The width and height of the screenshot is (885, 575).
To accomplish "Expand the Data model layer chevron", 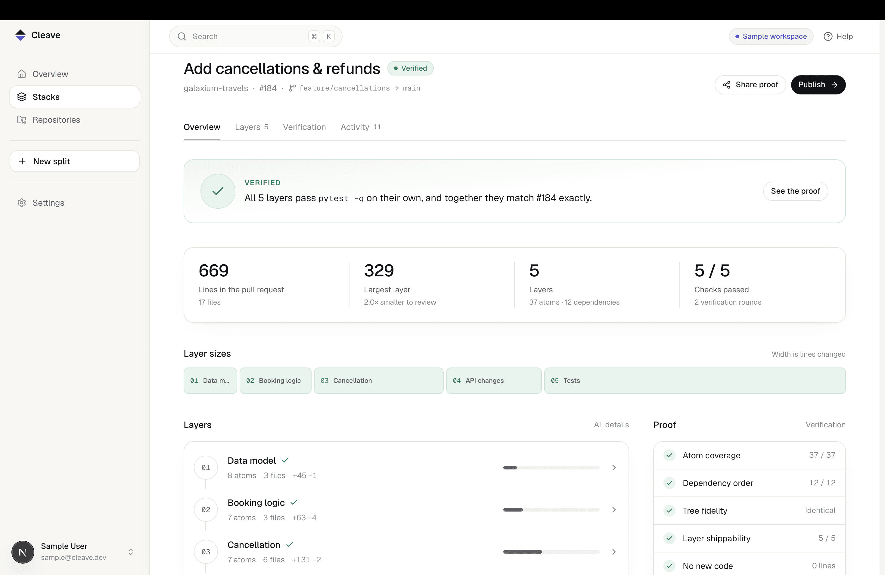I will pos(614,468).
